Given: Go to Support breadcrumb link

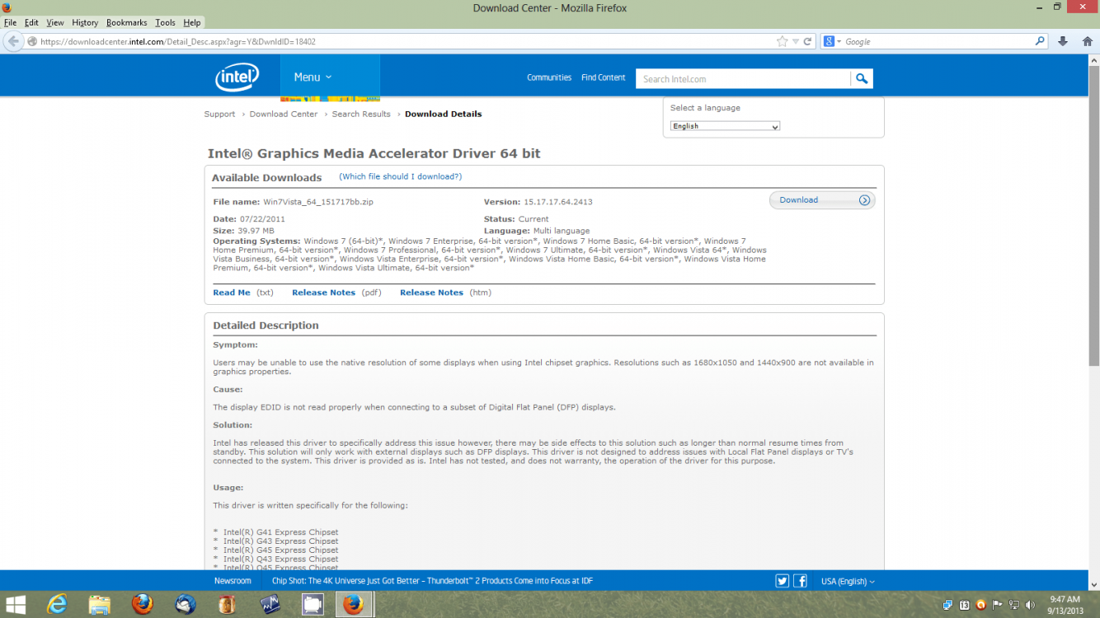Looking at the screenshot, I should pos(219,114).
